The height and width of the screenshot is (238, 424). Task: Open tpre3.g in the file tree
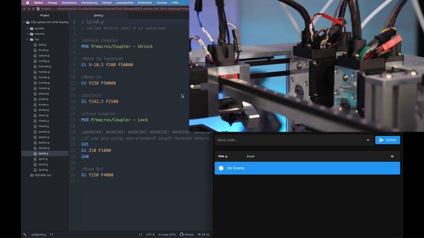click(x=43, y=170)
